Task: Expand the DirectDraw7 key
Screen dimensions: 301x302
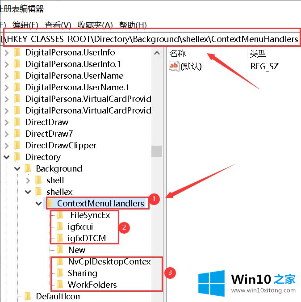Action: pyautogui.click(x=7, y=134)
